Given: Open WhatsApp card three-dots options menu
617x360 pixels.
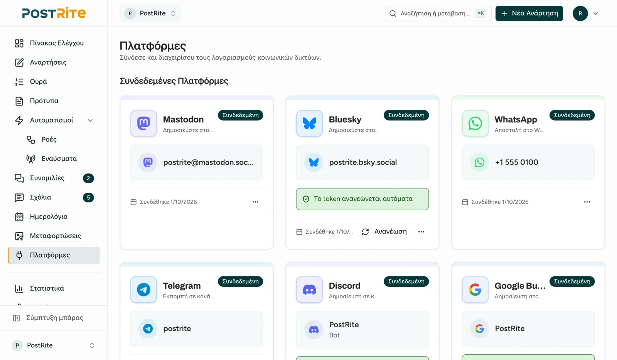Looking at the screenshot, I should point(587,202).
